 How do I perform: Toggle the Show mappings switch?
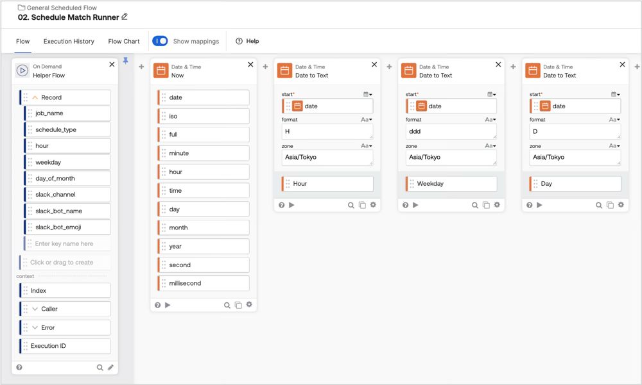click(160, 41)
